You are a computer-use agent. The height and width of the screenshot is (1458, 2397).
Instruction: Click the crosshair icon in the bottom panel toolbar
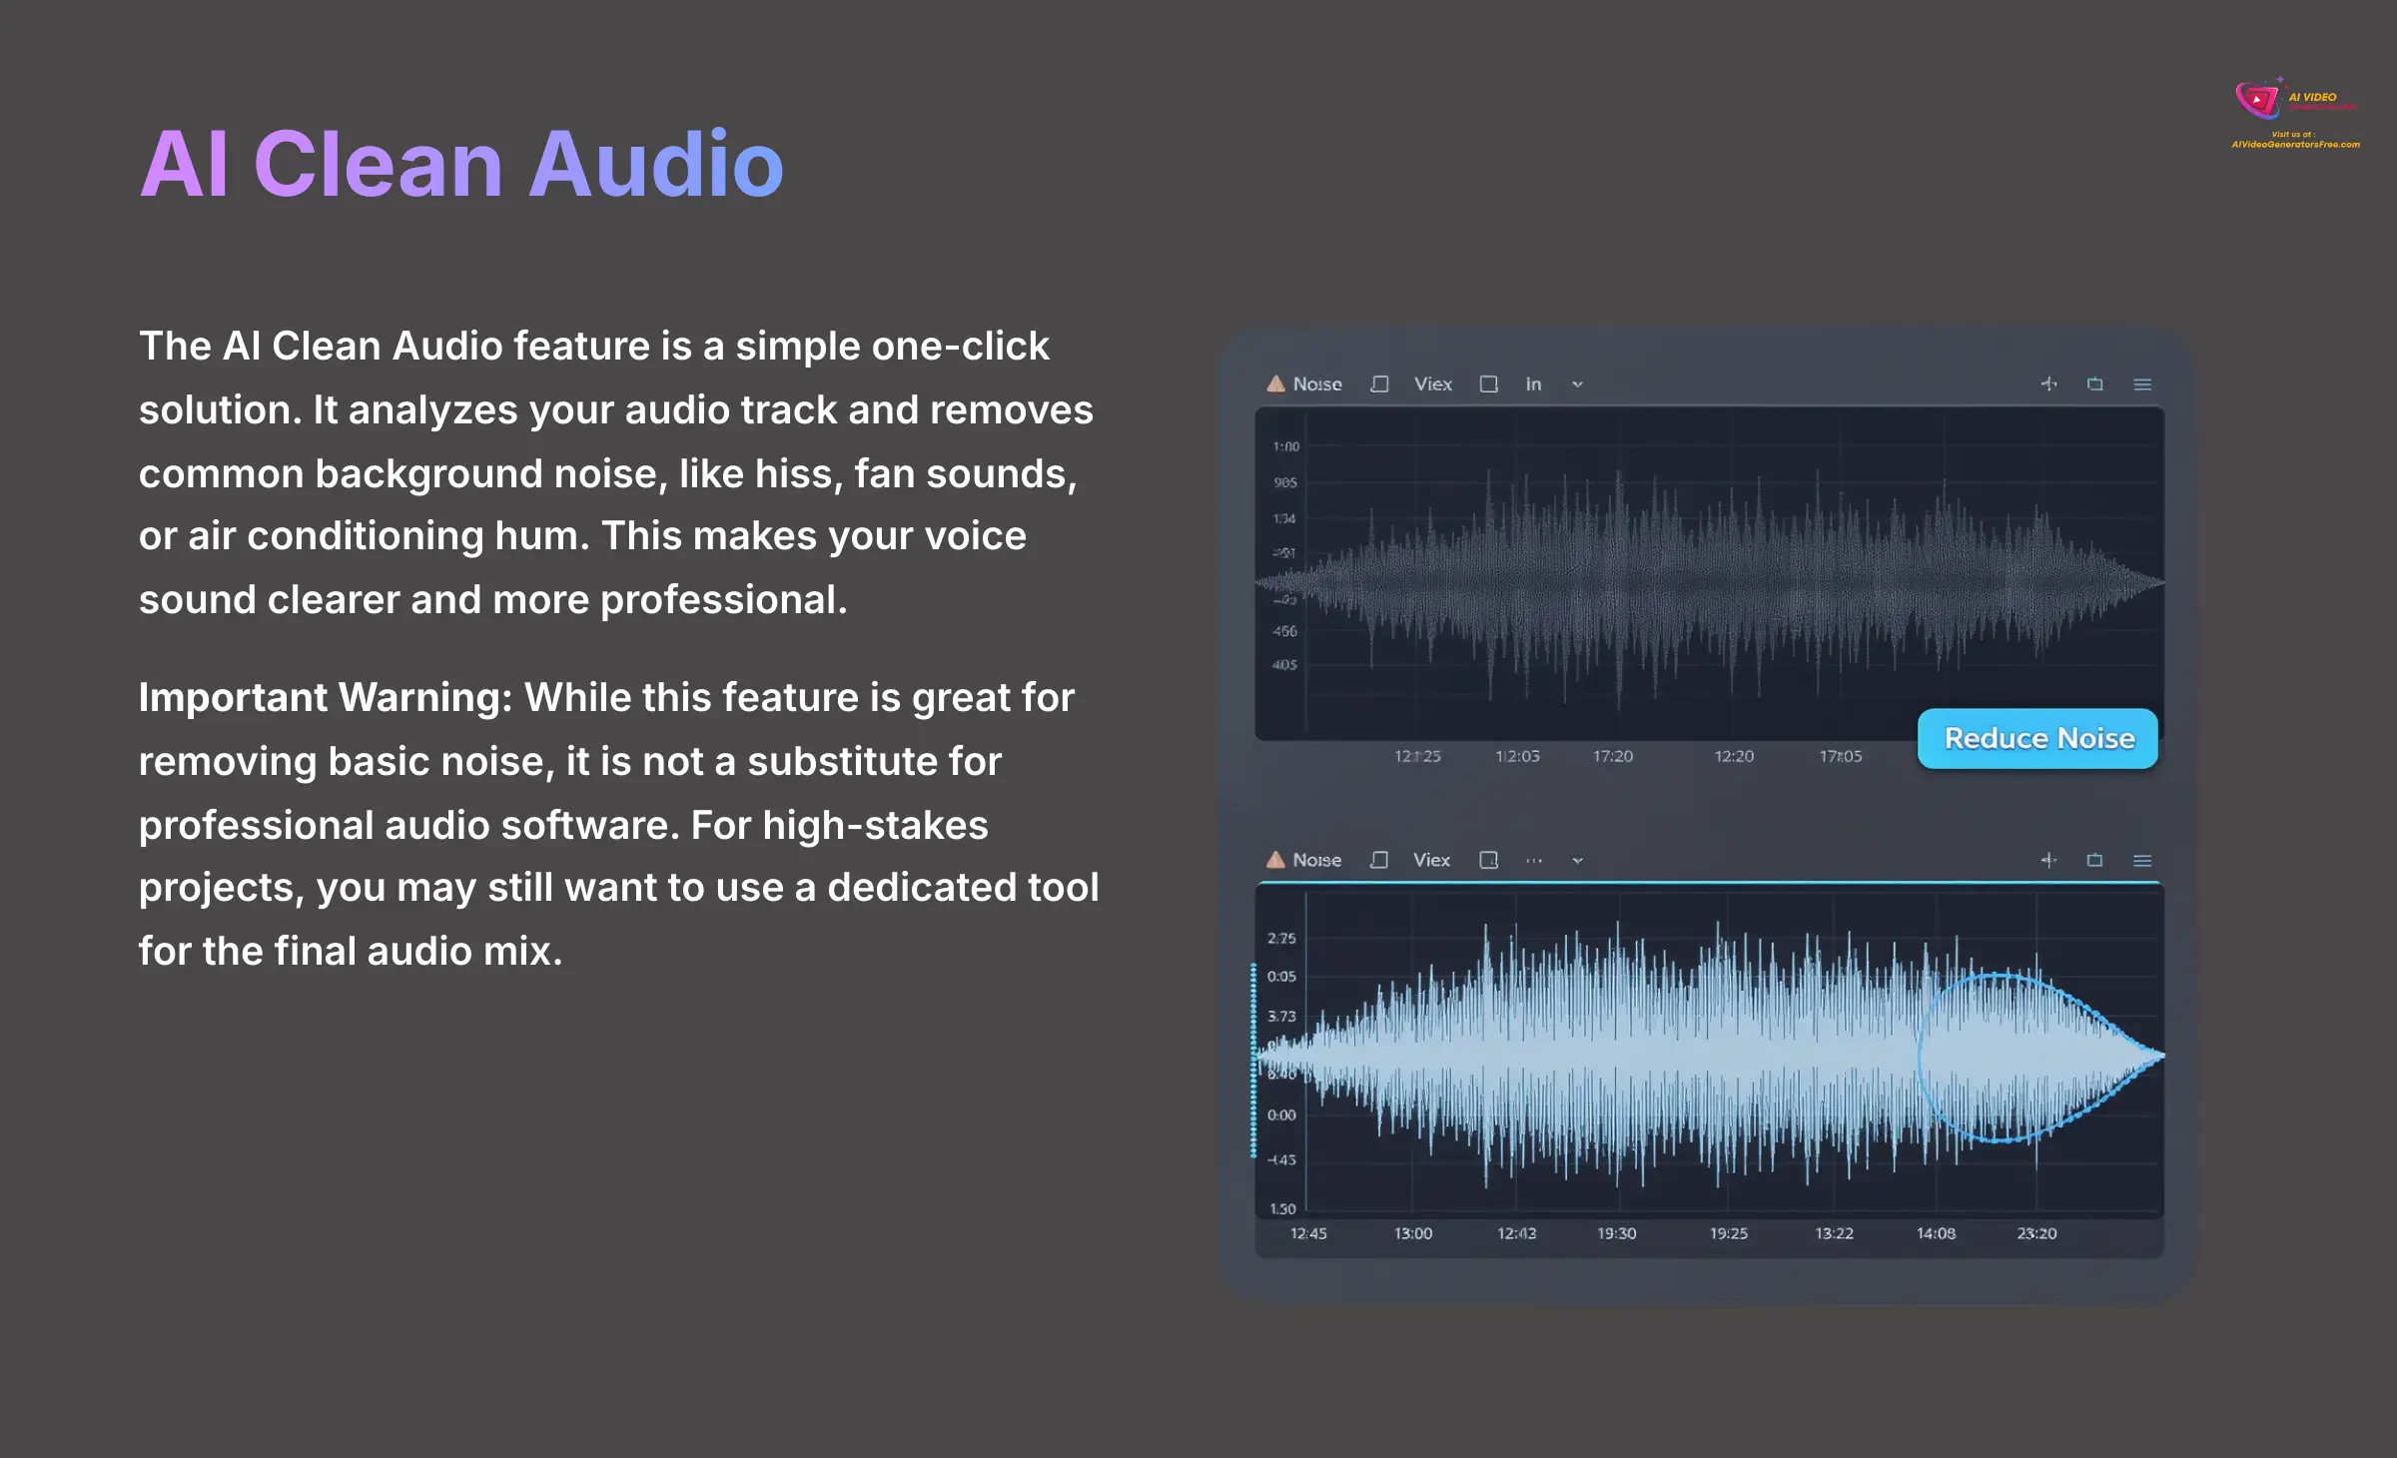(2048, 860)
